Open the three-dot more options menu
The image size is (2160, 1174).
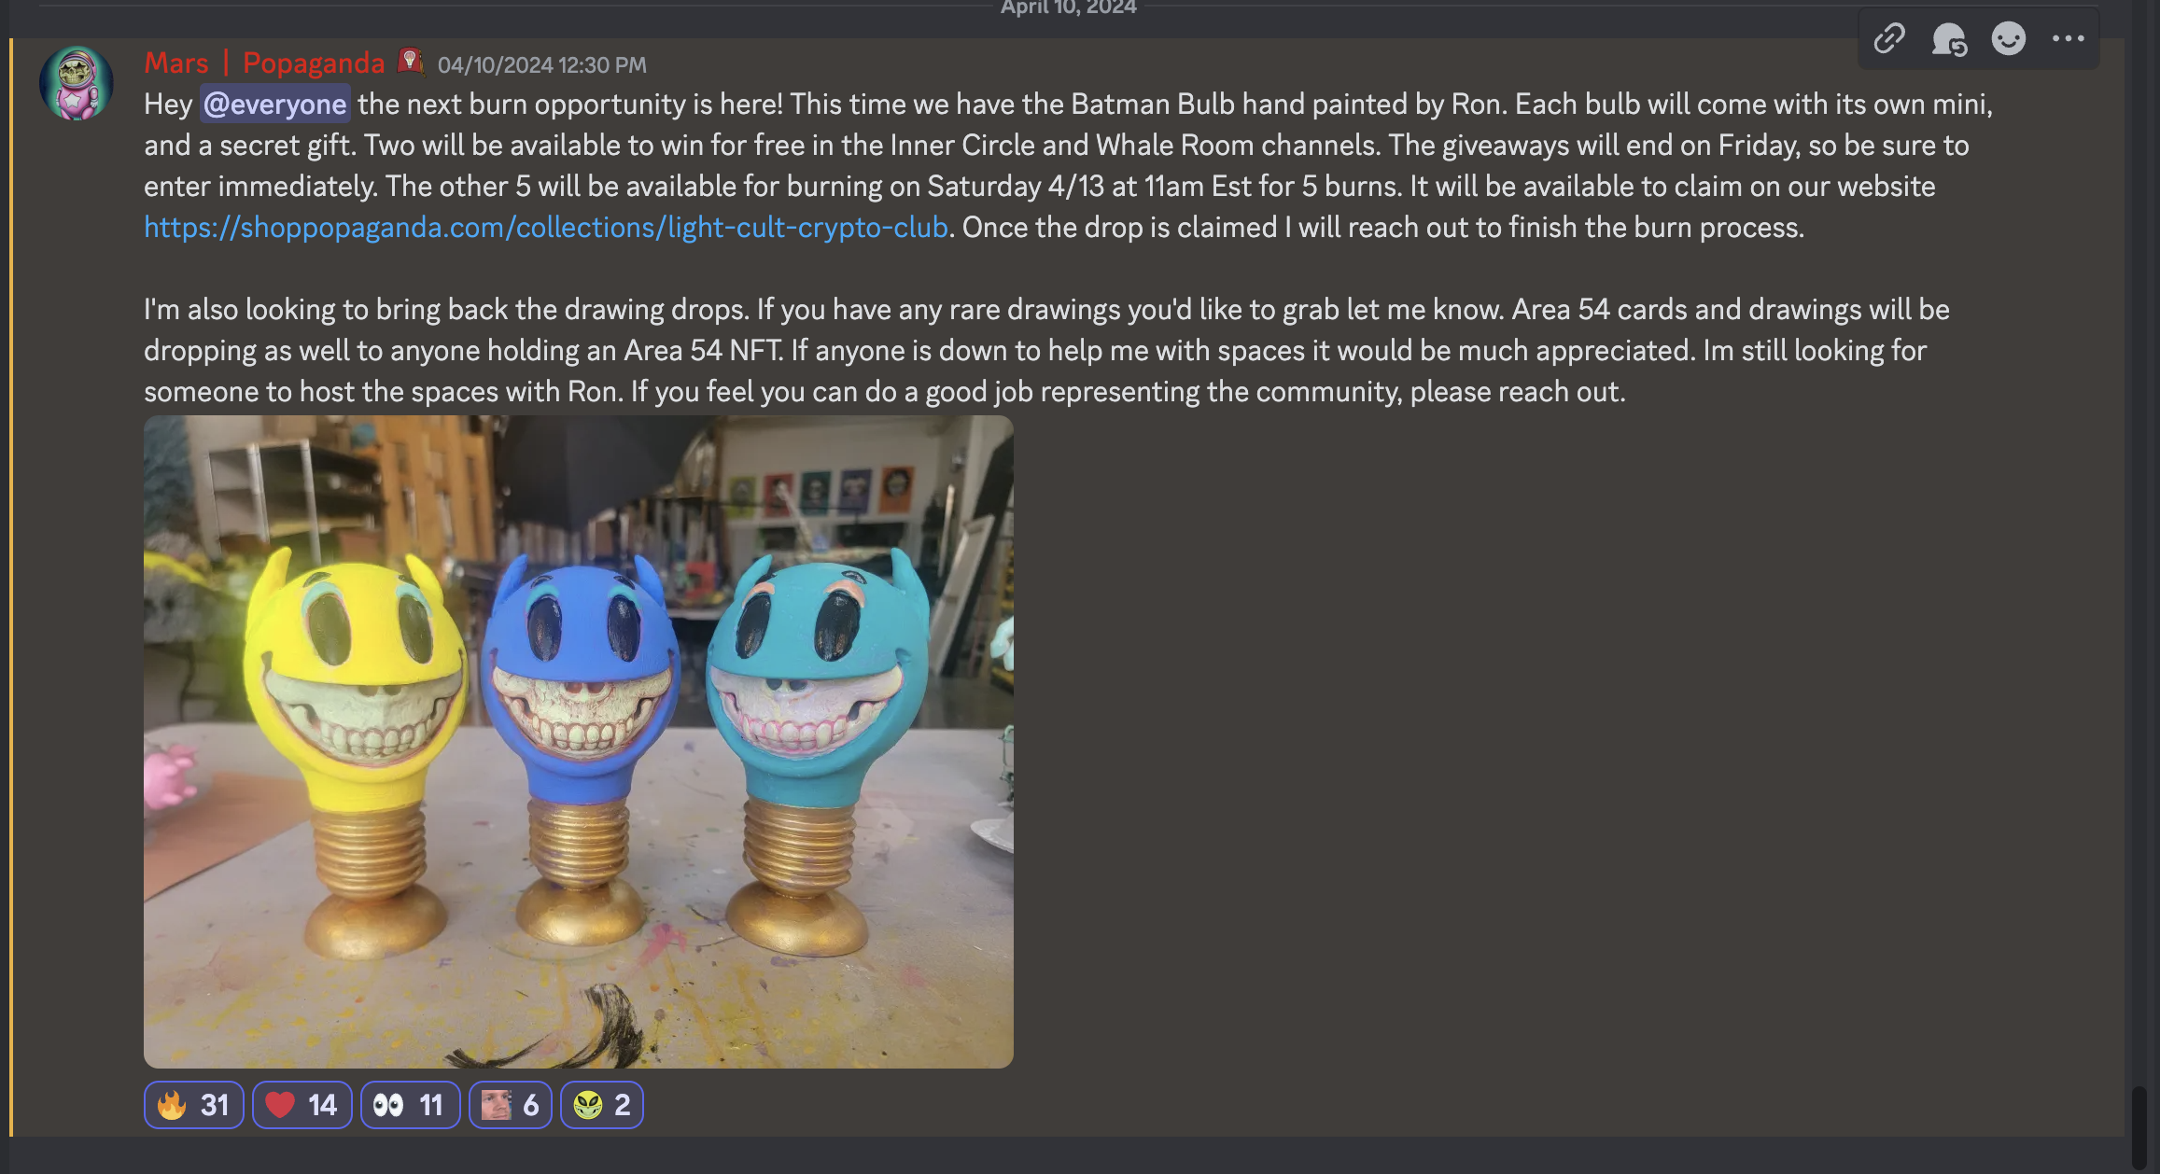[2069, 38]
